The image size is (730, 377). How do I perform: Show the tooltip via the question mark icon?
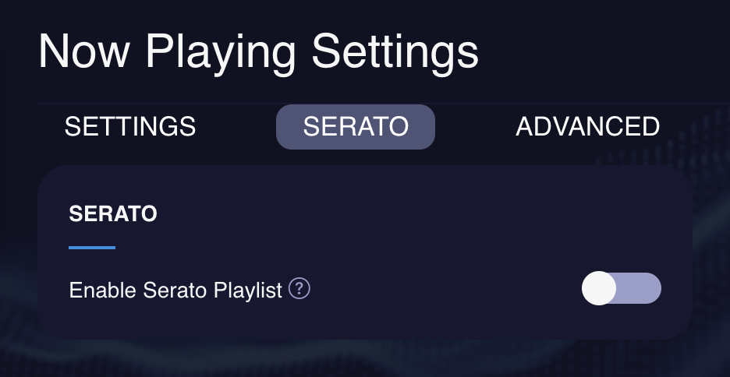[299, 289]
